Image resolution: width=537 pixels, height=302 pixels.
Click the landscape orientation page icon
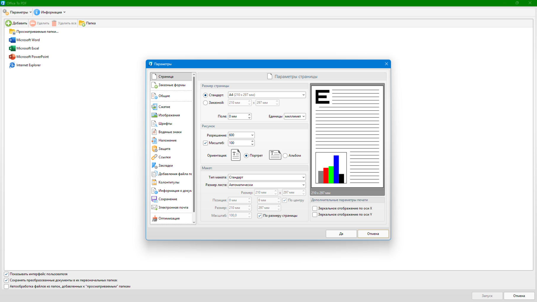coord(275,155)
